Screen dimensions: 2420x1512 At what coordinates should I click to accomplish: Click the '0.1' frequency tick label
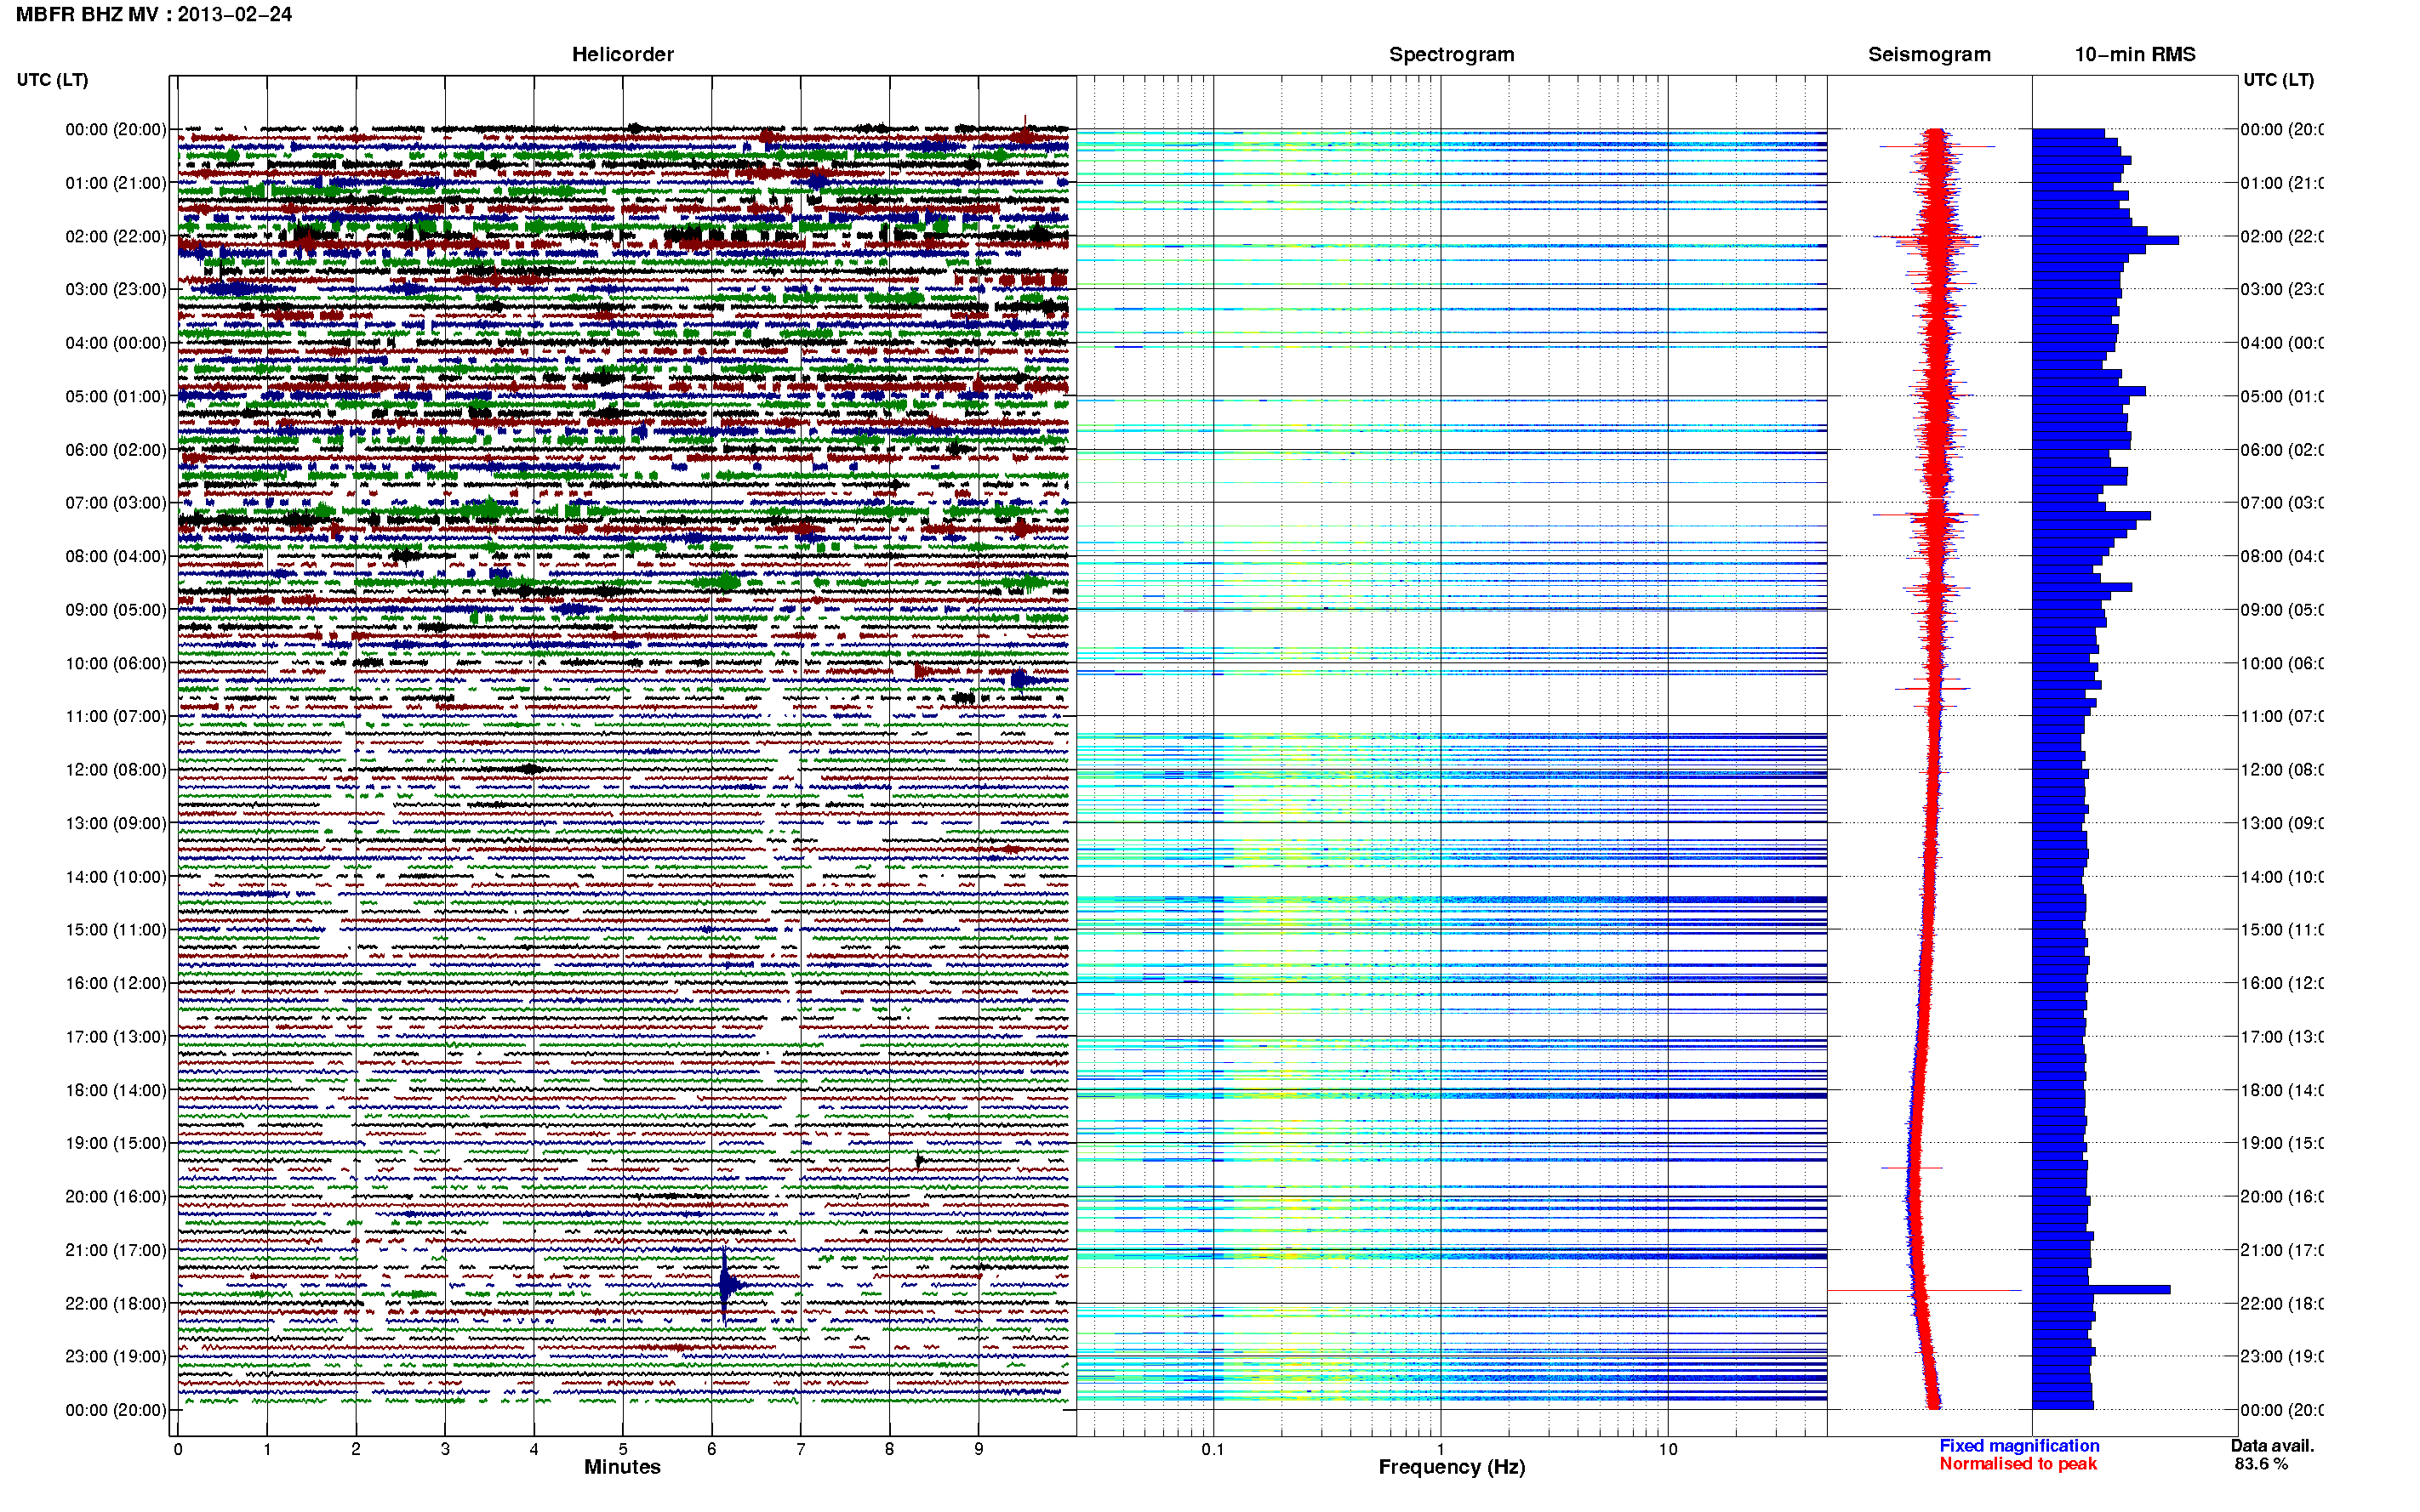(x=1213, y=1449)
